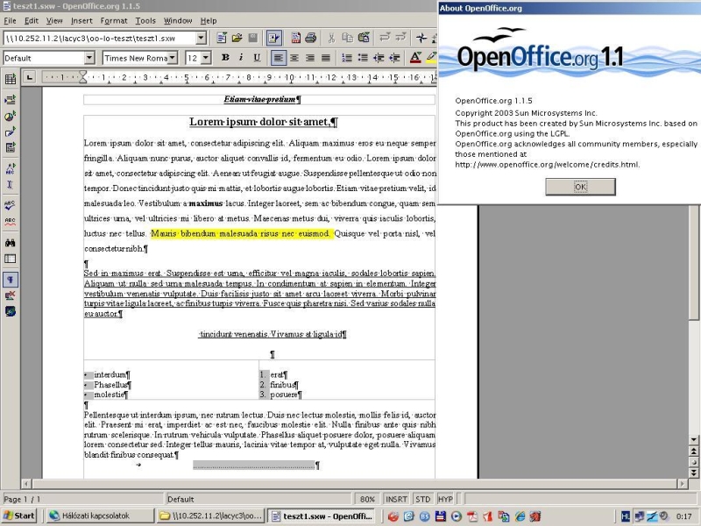Click the Save document floppy icon
The width and height of the screenshot is (701, 526).
[252, 38]
